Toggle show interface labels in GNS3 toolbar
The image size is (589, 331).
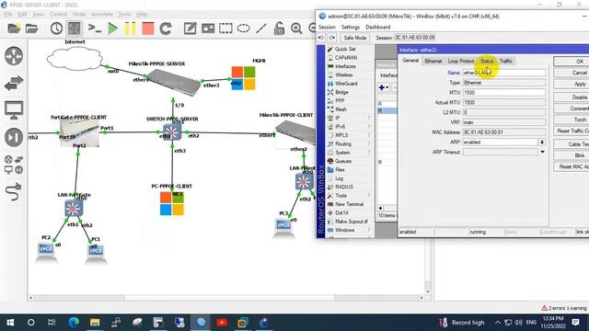[75, 29]
